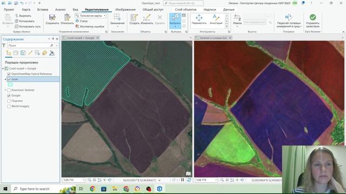This screenshot has height=194, width=346.
Task: Open the Создать (Create) features tool
Action: [x=134, y=19]
